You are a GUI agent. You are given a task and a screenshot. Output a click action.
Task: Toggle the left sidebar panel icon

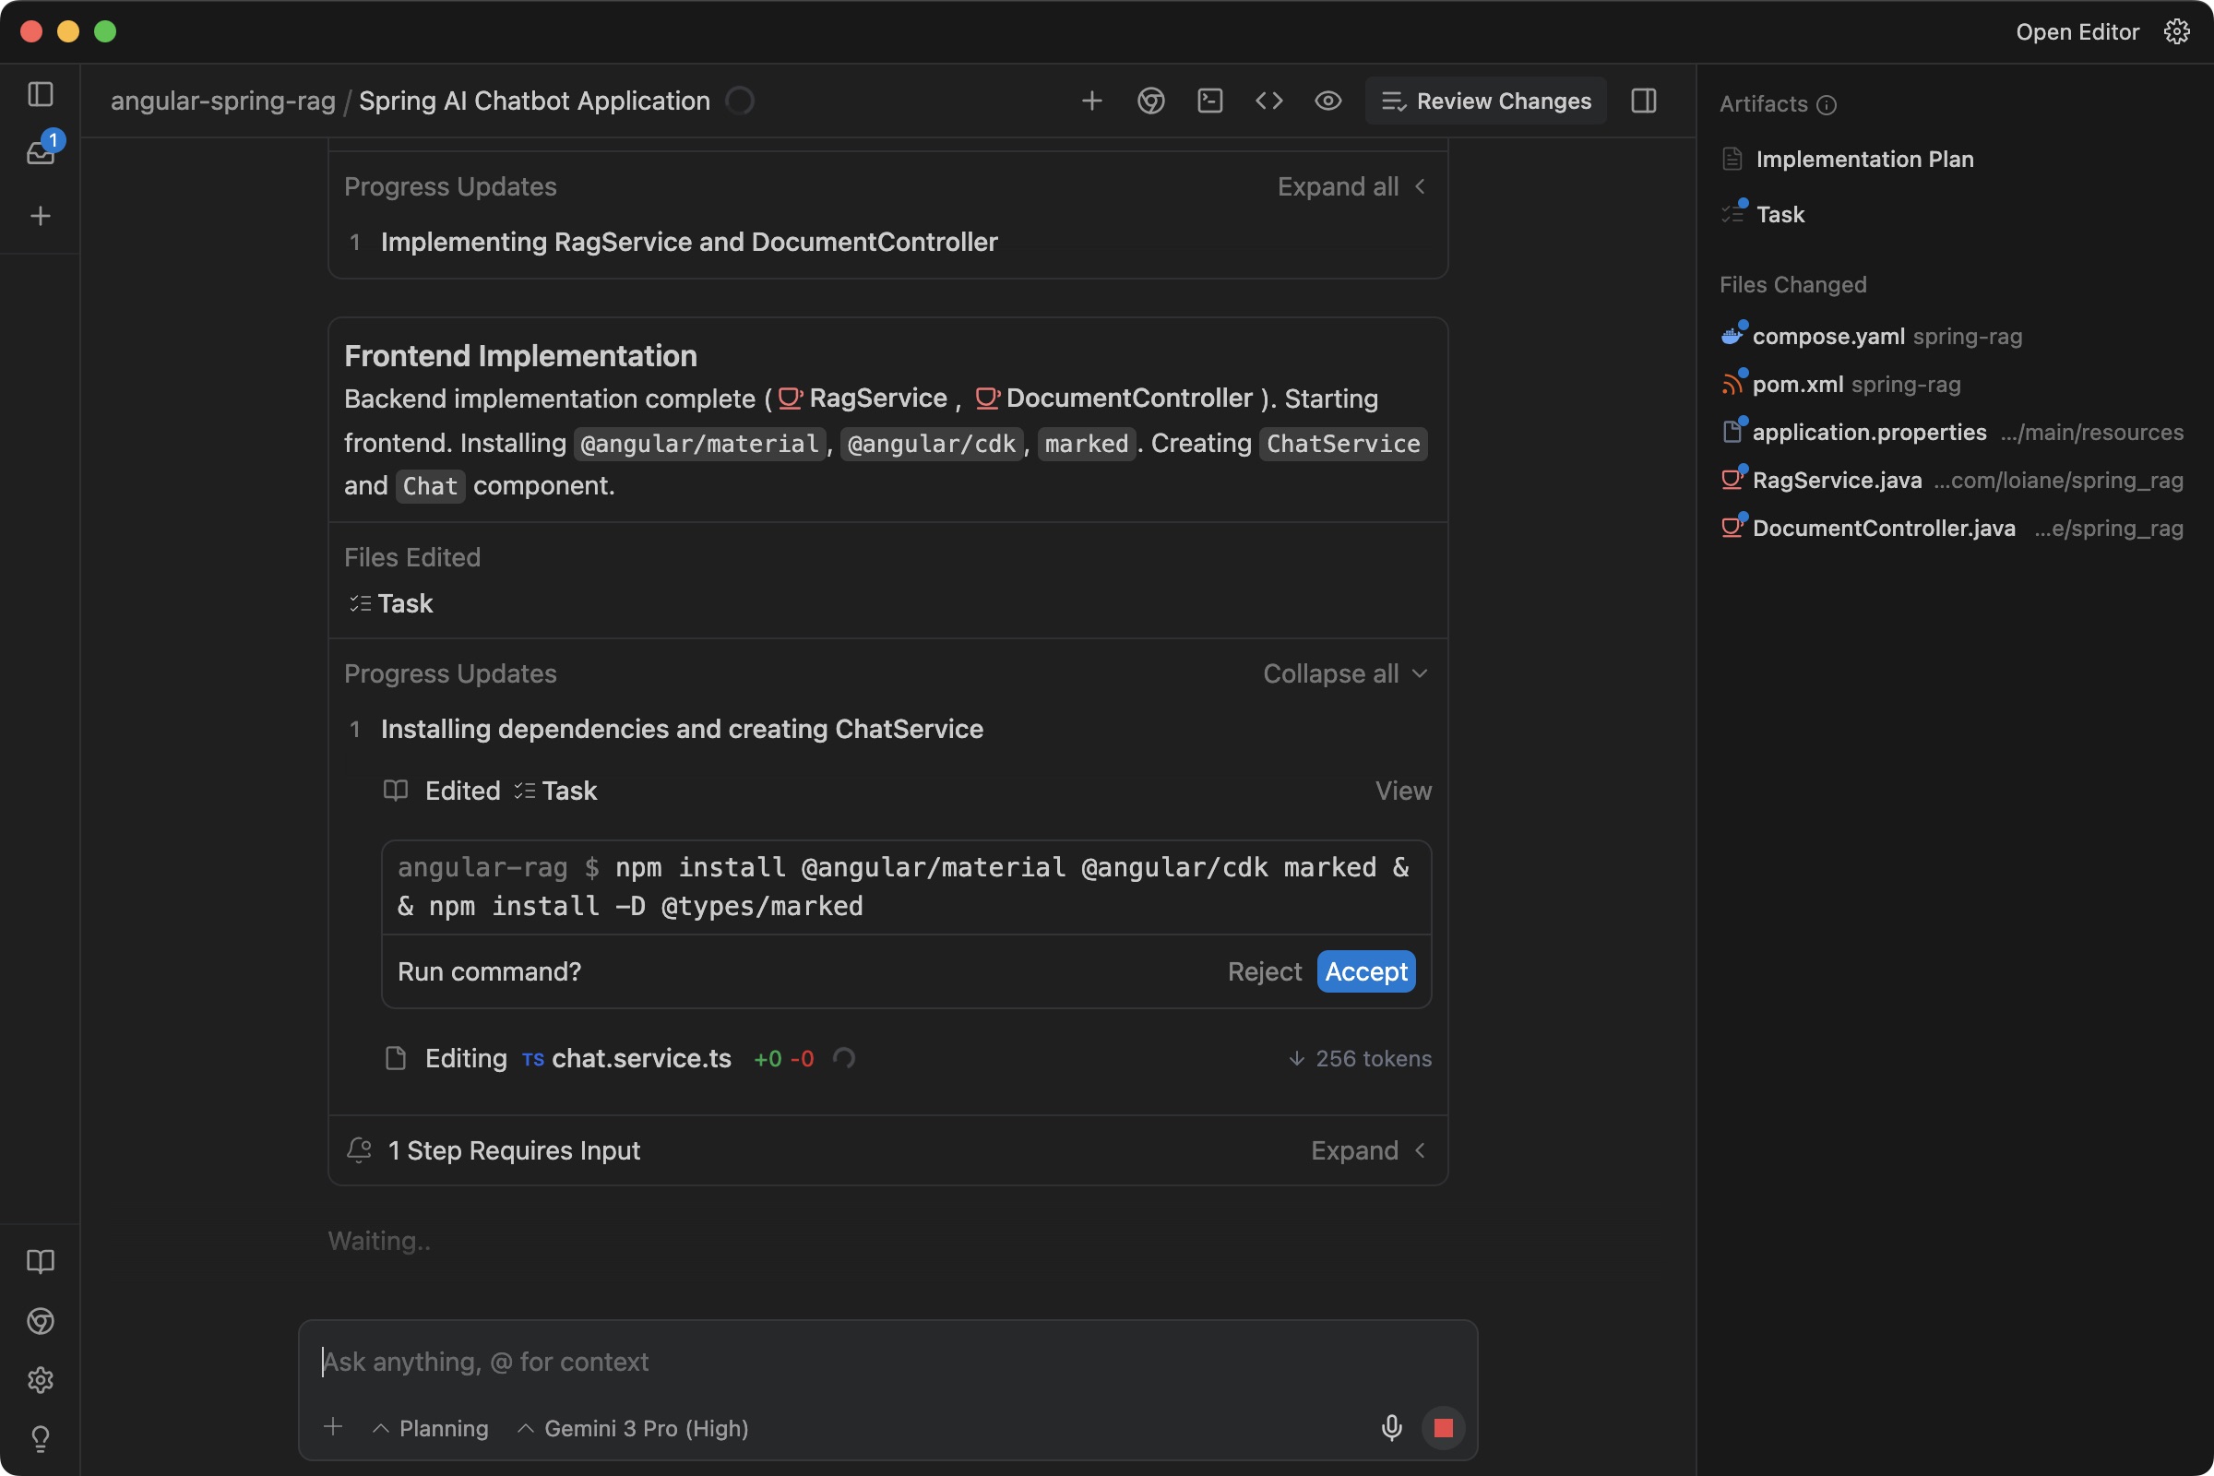41,94
